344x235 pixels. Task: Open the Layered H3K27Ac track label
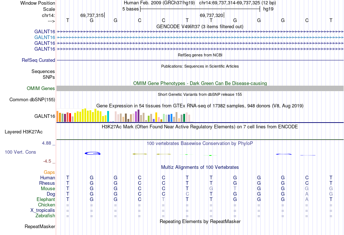pyautogui.click(x=24, y=132)
